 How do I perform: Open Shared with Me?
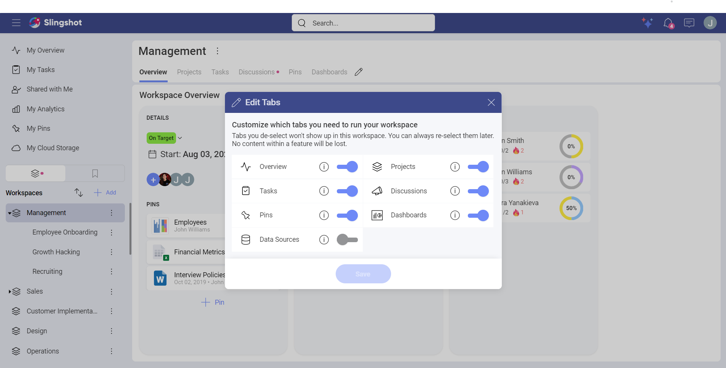(x=50, y=89)
